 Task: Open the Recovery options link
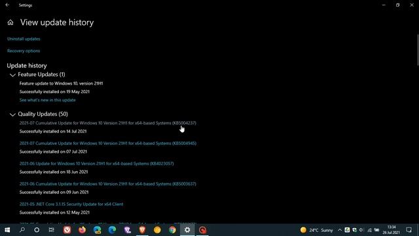(x=24, y=51)
